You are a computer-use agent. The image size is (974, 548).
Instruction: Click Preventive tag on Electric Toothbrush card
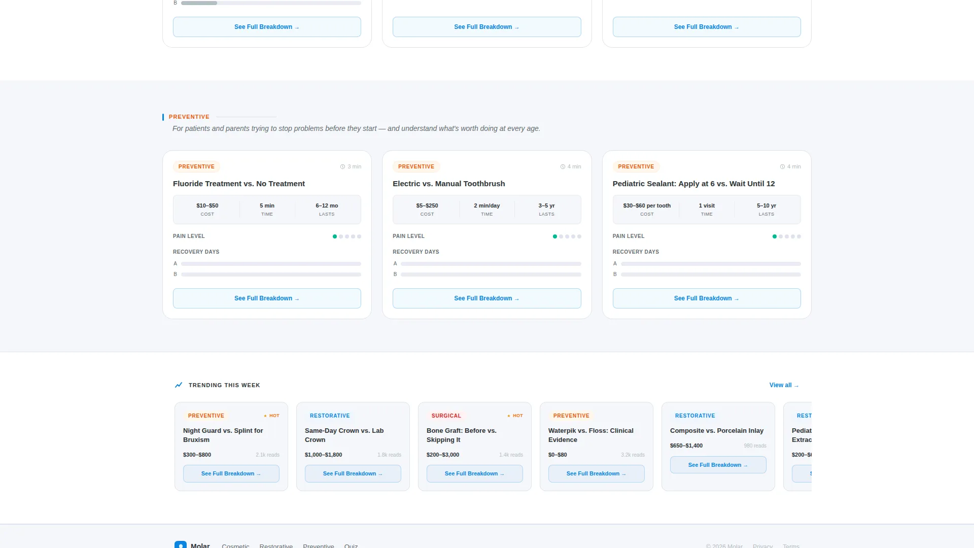[x=416, y=166]
